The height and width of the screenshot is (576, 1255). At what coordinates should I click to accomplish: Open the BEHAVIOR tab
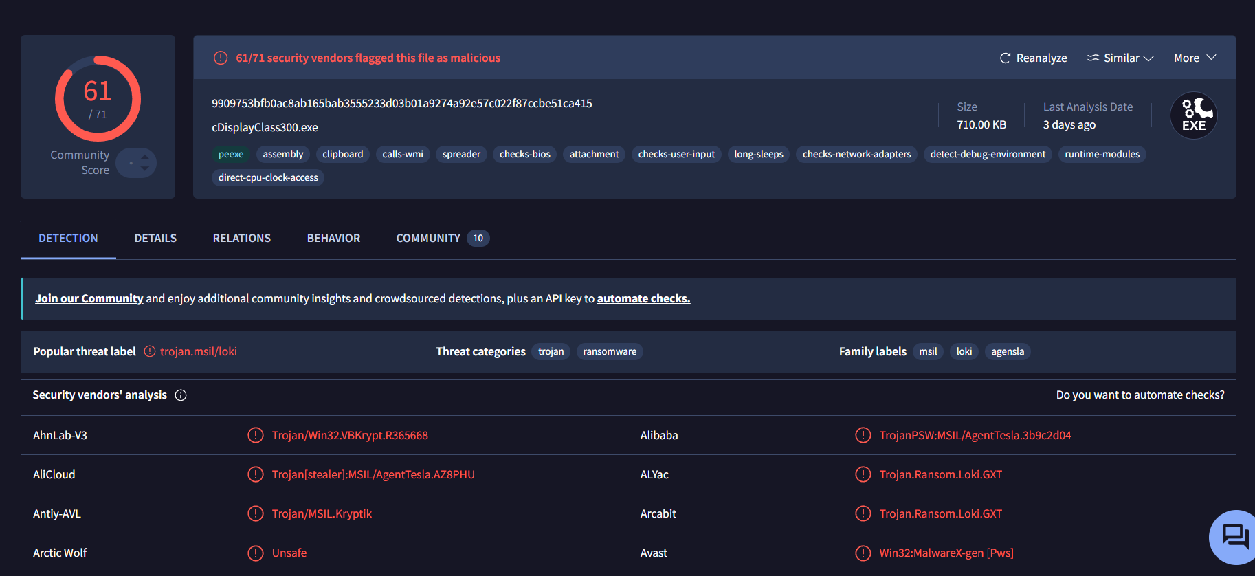click(x=333, y=238)
